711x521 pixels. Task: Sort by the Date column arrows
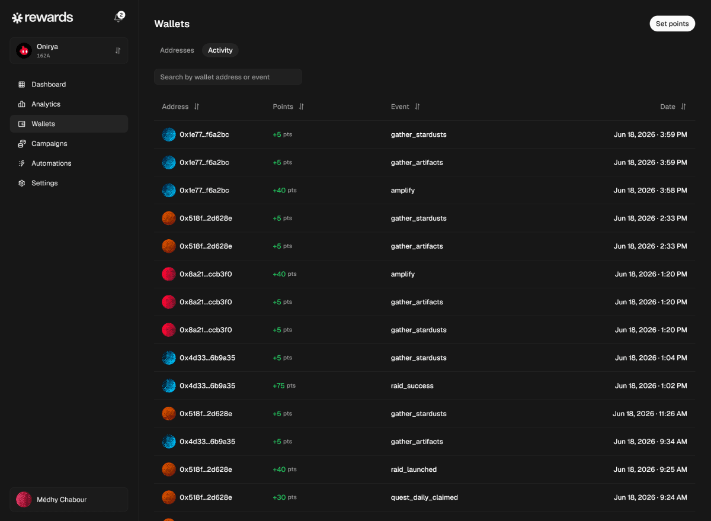[683, 107]
